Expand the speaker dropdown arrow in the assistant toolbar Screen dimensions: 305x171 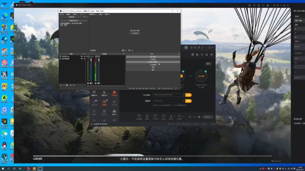click(x=183, y=117)
